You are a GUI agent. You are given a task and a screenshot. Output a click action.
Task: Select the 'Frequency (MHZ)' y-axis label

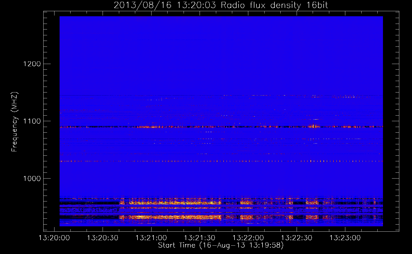coord(15,122)
